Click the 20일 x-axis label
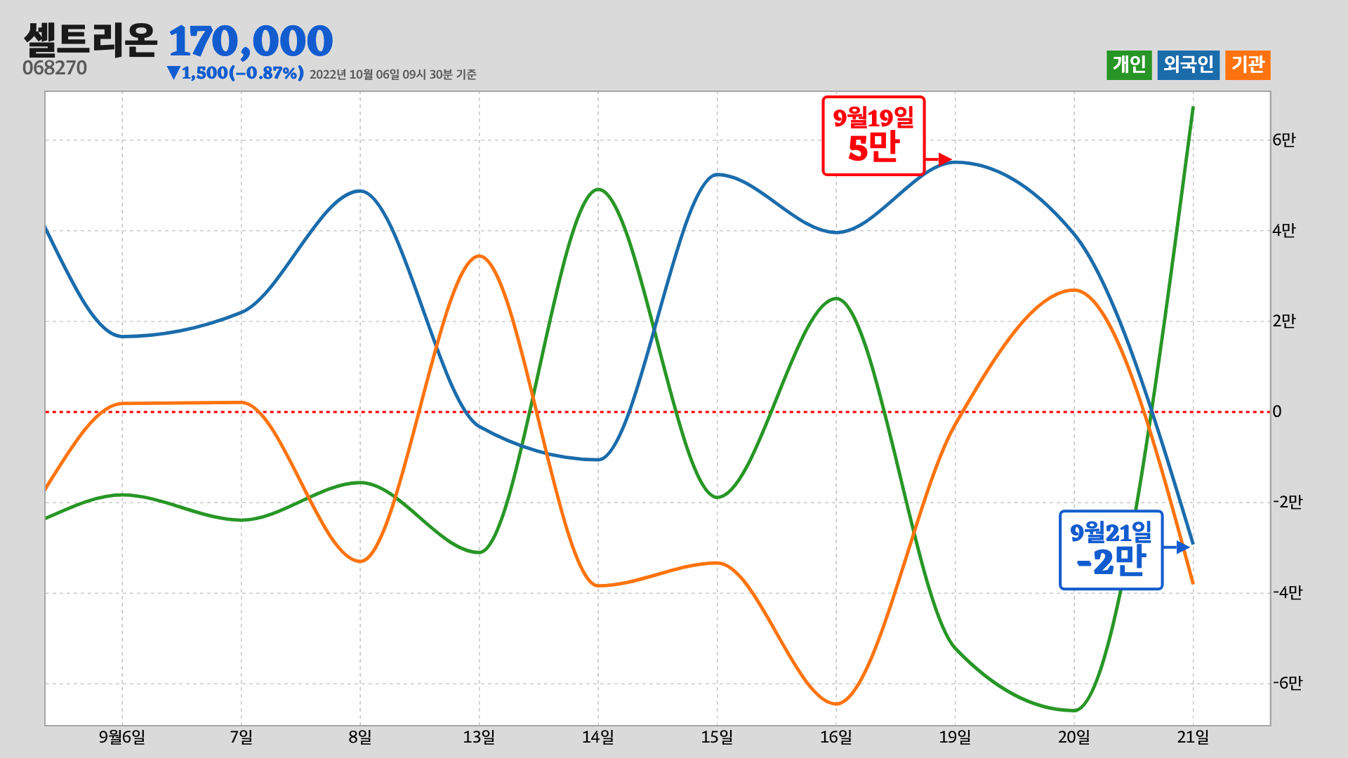Viewport: 1348px width, 758px height. [x=1074, y=737]
